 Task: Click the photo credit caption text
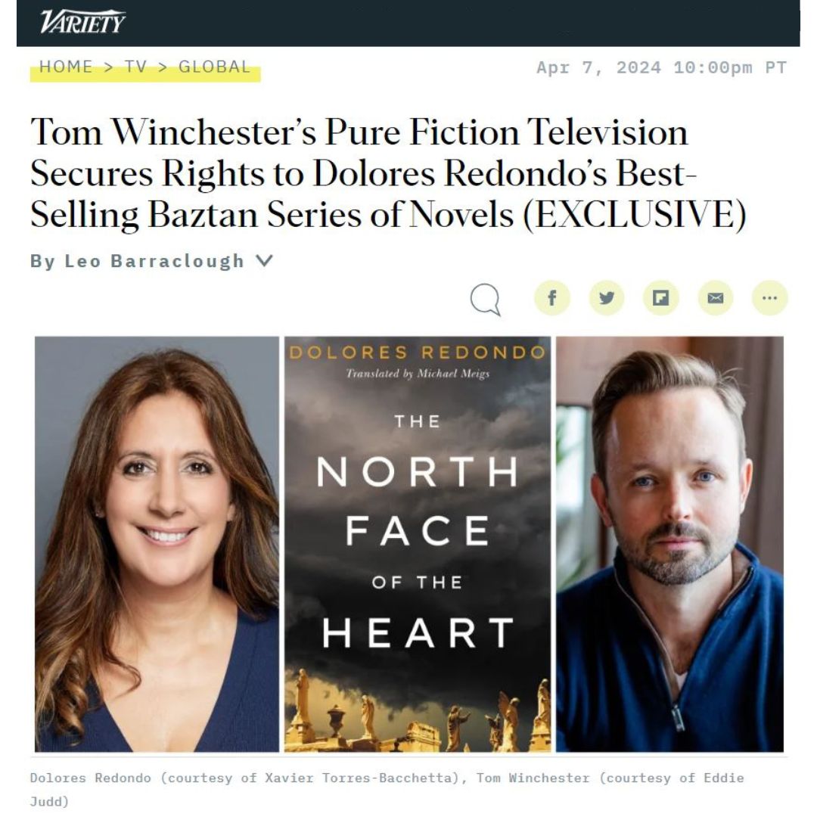pos(387,789)
